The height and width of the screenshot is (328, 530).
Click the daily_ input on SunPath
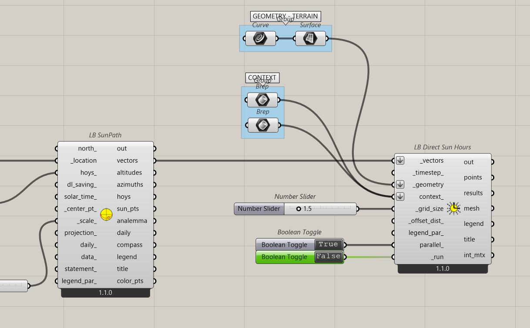click(88, 245)
